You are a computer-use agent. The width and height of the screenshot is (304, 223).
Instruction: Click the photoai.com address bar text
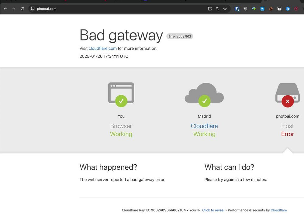click(47, 9)
